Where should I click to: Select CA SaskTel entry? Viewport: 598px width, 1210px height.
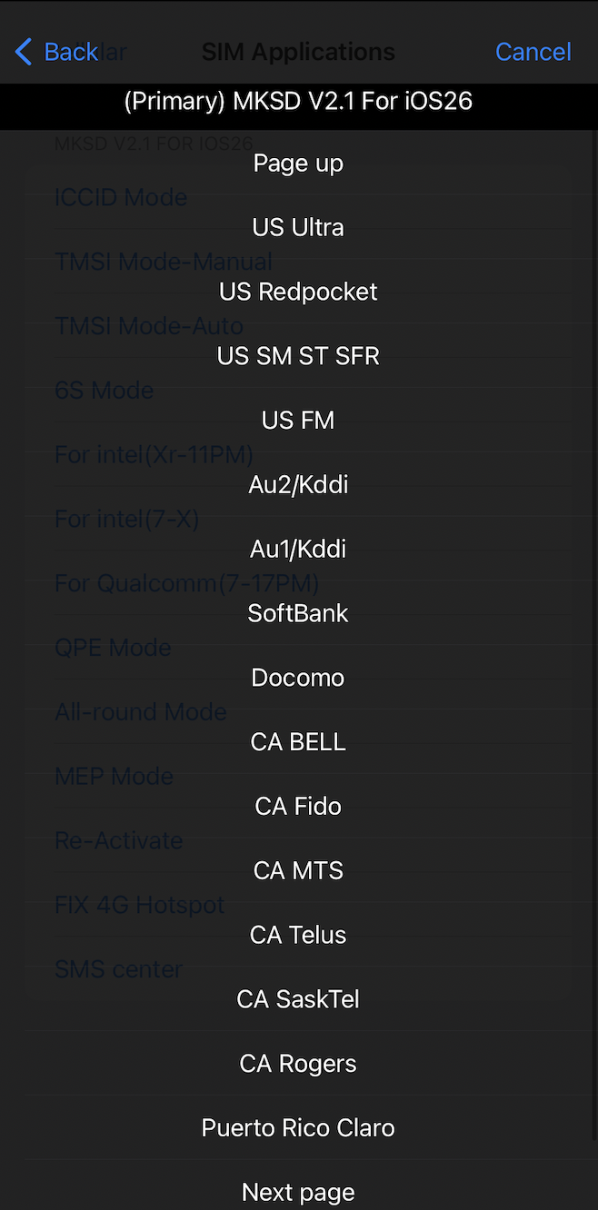point(298,1000)
